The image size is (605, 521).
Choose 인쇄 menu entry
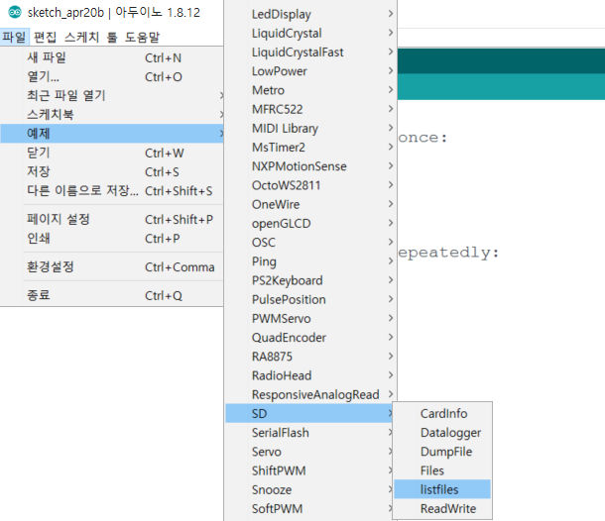(112, 238)
